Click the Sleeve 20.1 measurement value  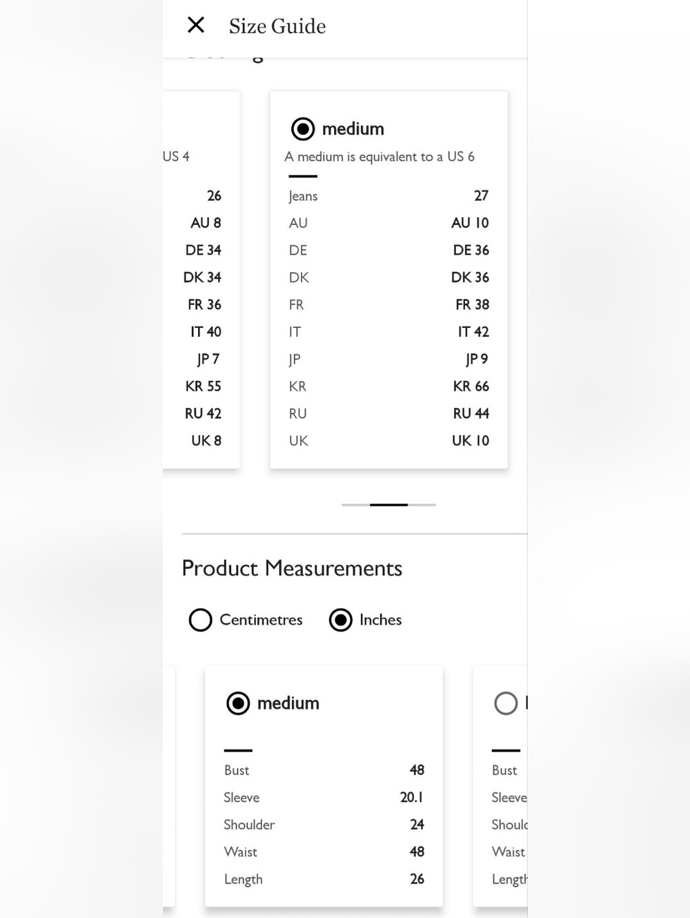412,797
